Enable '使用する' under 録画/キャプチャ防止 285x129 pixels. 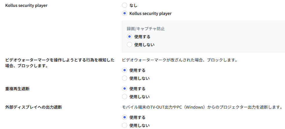129,37
